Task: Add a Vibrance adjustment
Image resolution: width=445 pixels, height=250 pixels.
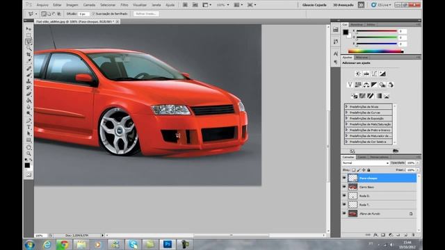Action: pos(350,85)
